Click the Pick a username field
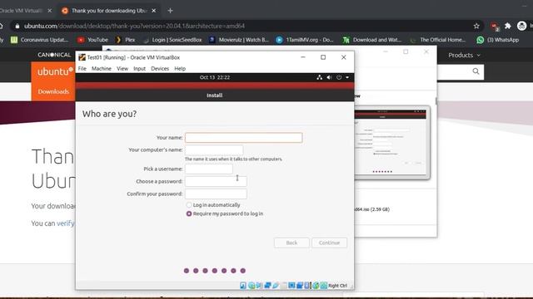533x299 pixels. 209,169
